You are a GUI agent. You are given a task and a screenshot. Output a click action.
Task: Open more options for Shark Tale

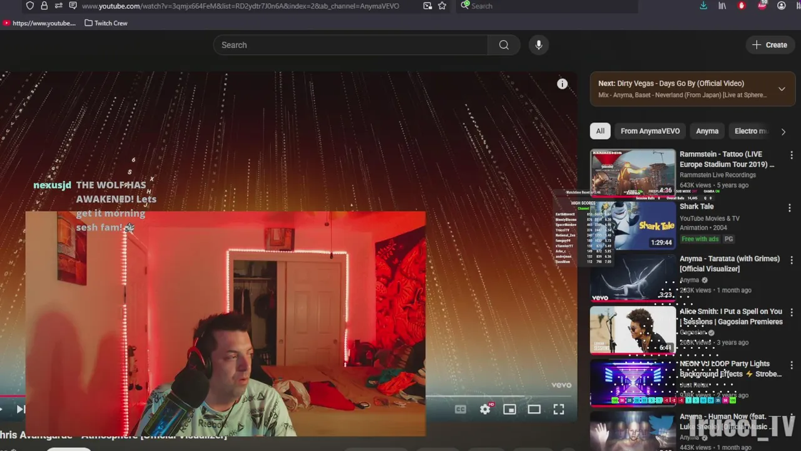click(790, 207)
